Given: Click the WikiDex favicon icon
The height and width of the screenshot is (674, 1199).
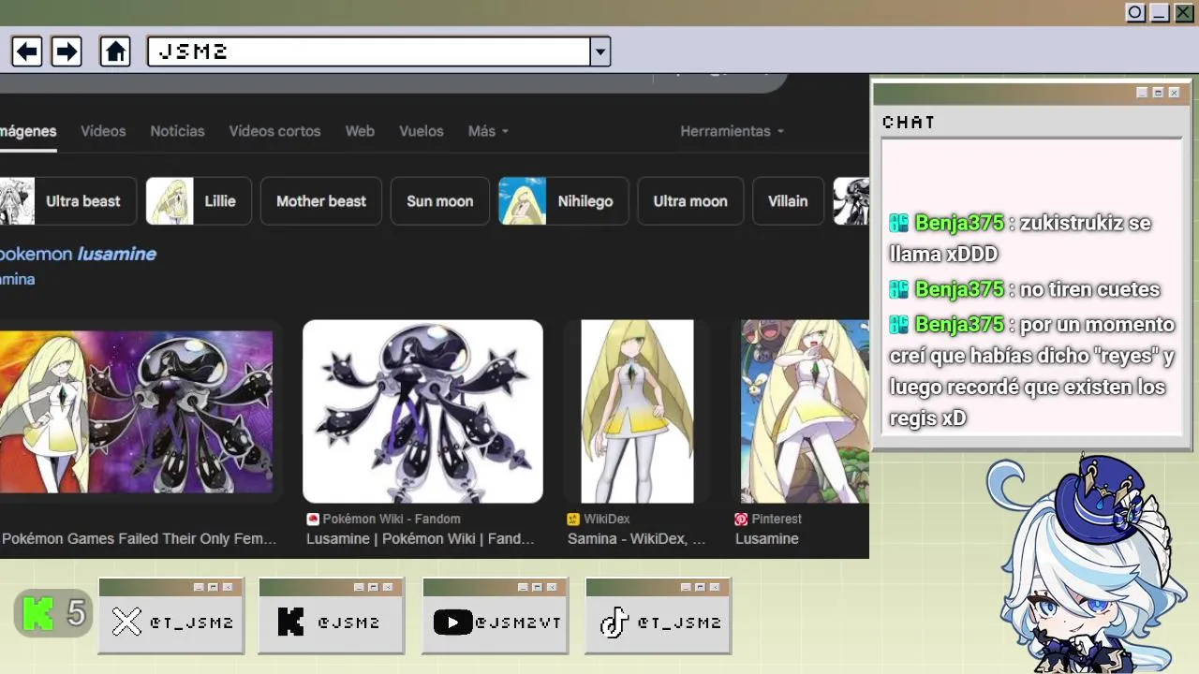Looking at the screenshot, I should tap(573, 519).
